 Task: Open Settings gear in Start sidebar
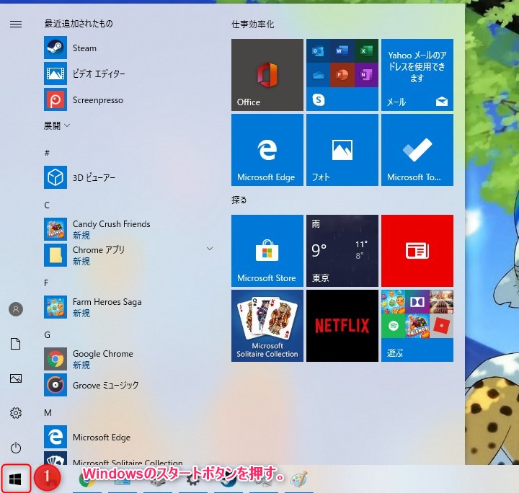coord(16,413)
